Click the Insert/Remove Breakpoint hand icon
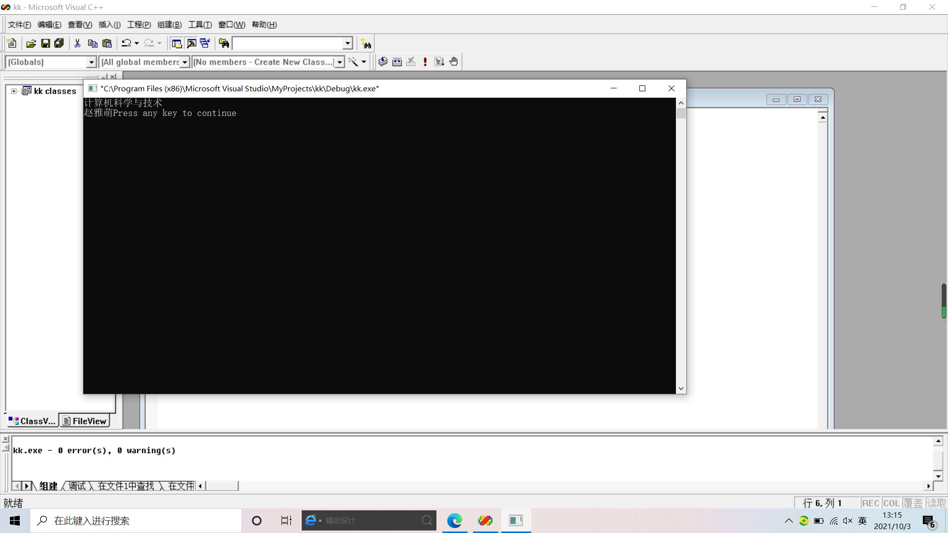 pos(454,62)
